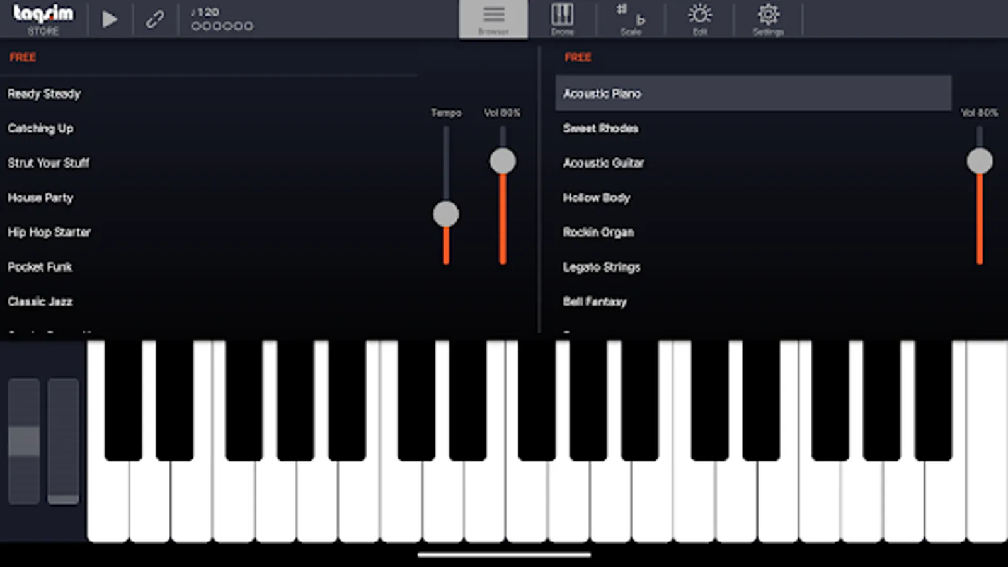The width and height of the screenshot is (1008, 567).
Task: Tap the left pitch bend strip
Action: (24, 441)
